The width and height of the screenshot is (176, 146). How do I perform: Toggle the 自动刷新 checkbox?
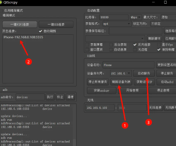[41, 31]
